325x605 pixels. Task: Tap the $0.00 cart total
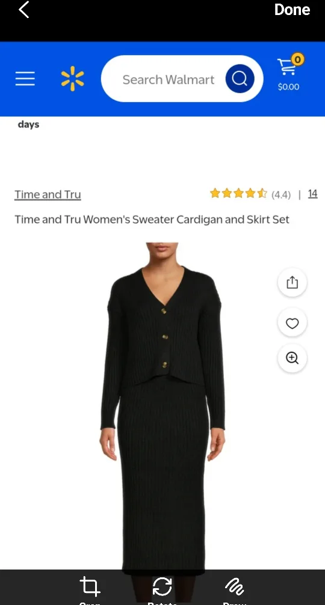tap(288, 87)
